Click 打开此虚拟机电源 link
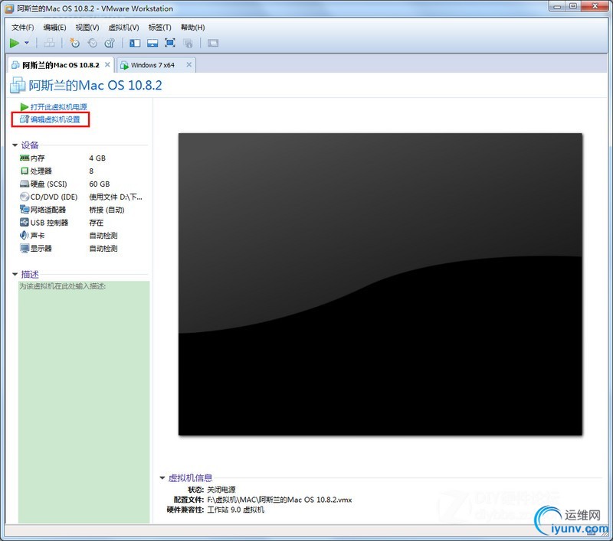The height and width of the screenshot is (541, 613). pyautogui.click(x=59, y=107)
